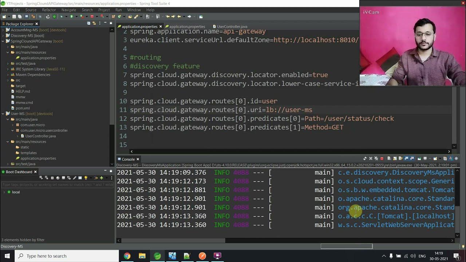Switch to the UserController.java editor tab
This screenshot has width=466, height=262.
[229, 27]
